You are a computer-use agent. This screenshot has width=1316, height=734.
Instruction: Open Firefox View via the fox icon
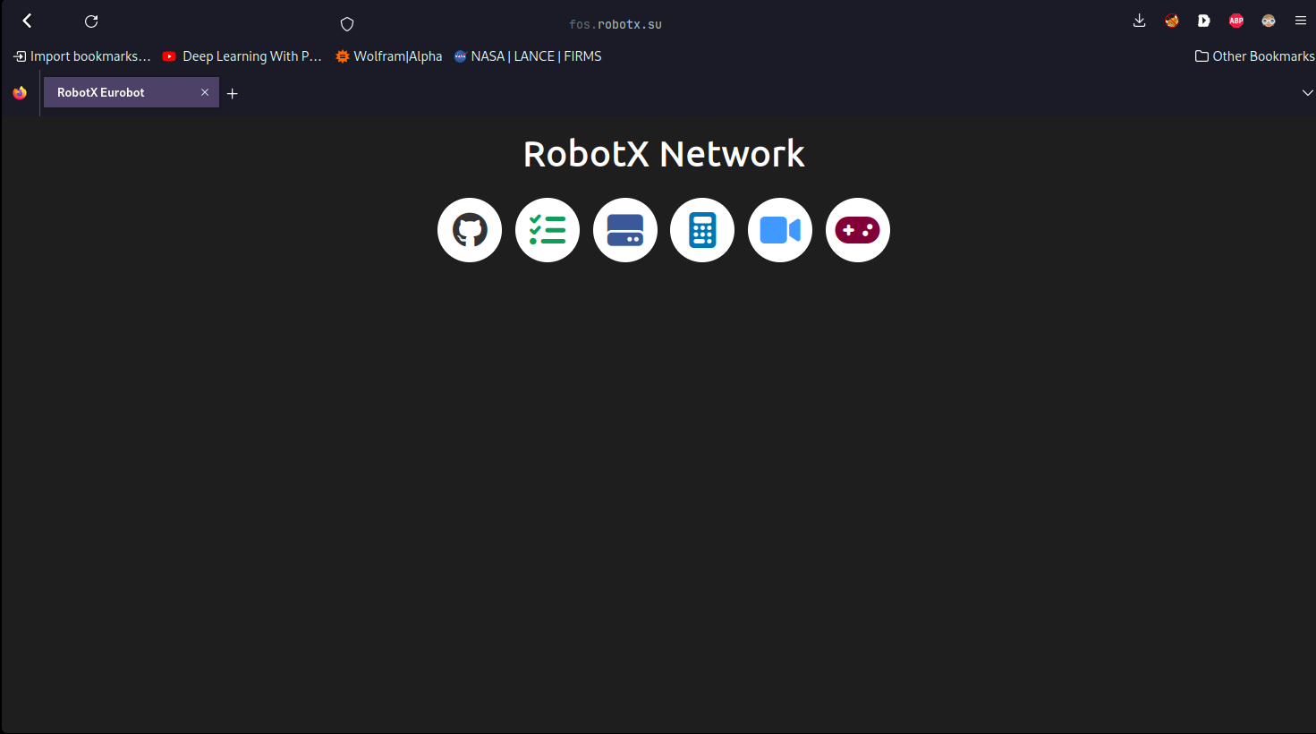point(19,92)
